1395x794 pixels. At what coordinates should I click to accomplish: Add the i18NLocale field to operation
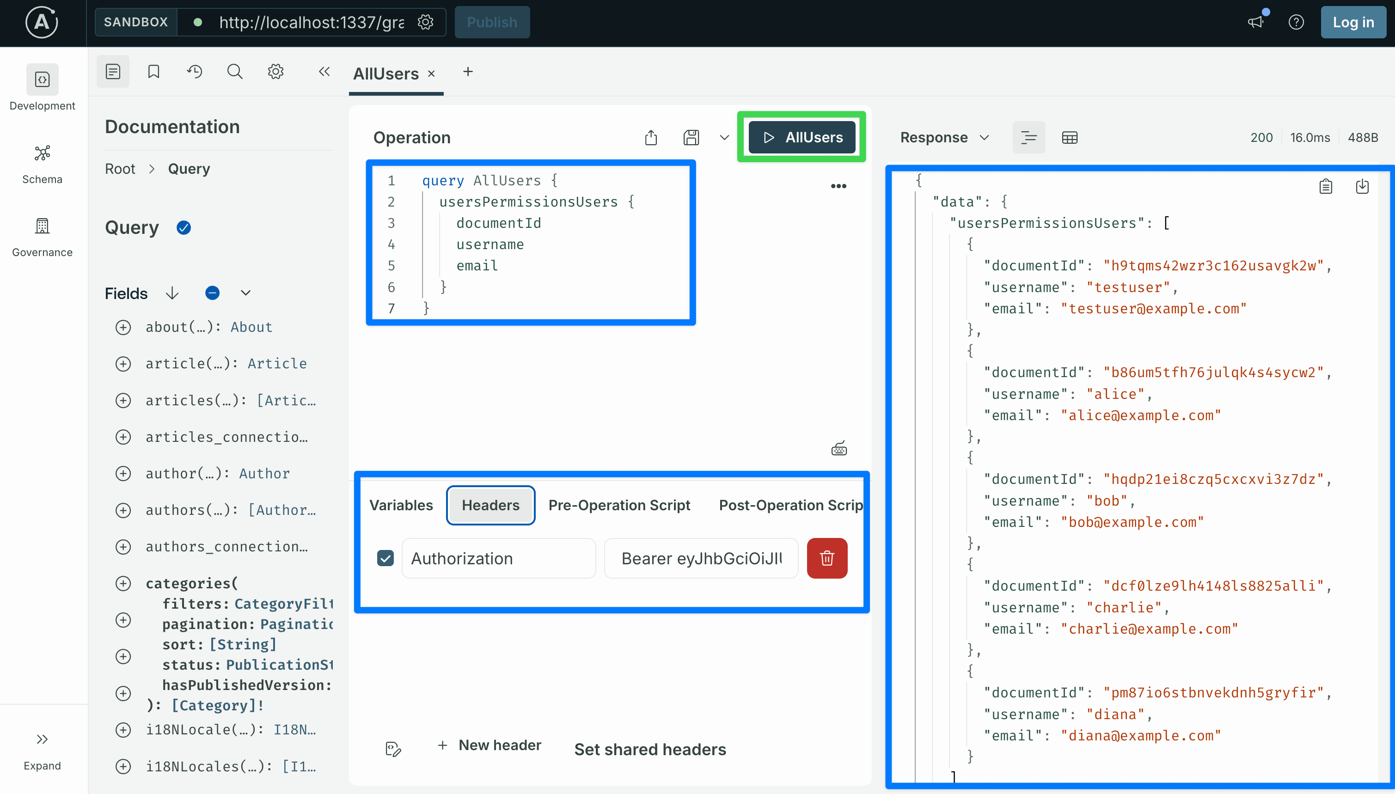pos(123,730)
